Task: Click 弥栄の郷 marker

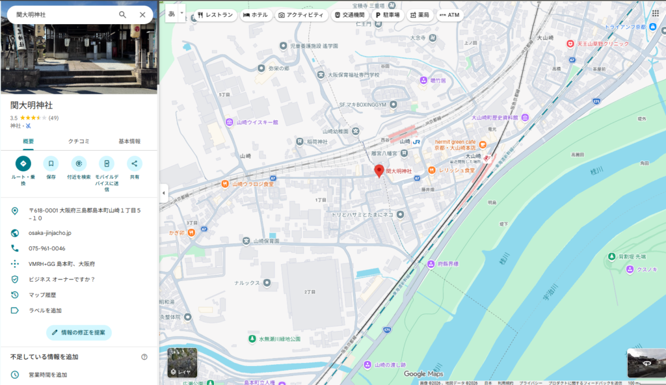Action: (261, 68)
